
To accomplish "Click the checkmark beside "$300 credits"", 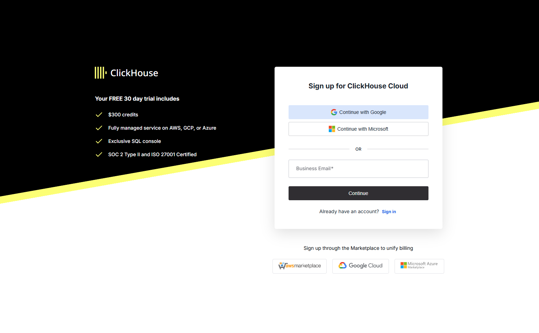I will point(99,115).
